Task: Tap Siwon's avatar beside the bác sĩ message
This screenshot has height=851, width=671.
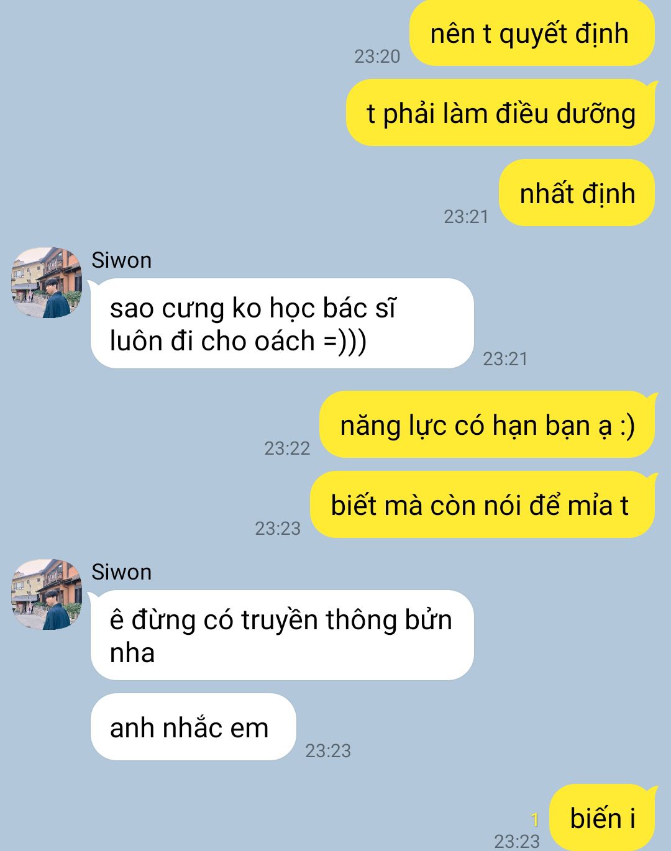Action: coord(47,283)
